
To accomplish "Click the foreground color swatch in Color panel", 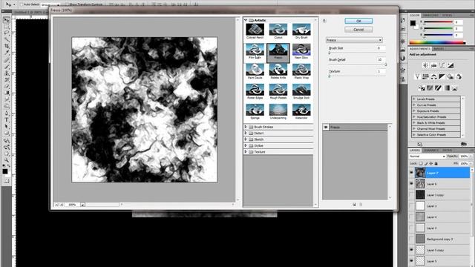I will 413,23.
